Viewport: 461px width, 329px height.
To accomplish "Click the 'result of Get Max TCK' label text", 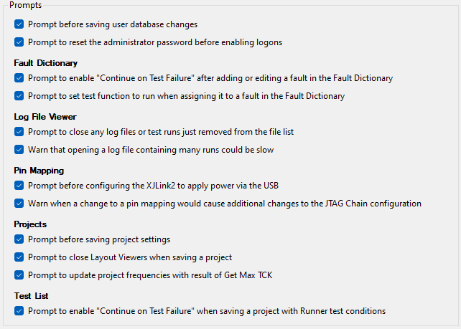I will [233, 275].
